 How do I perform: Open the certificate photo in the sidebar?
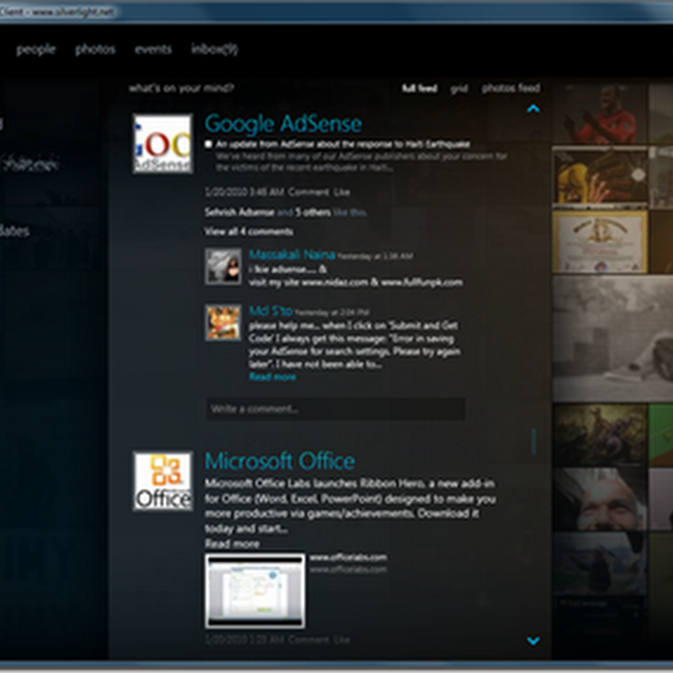click(x=600, y=241)
